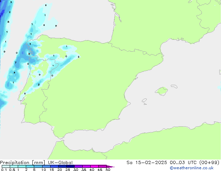Click the '7' precipitation value offshore Portugal
Image resolution: width=221 pixels, height=171 pixels.
click(x=15, y=63)
